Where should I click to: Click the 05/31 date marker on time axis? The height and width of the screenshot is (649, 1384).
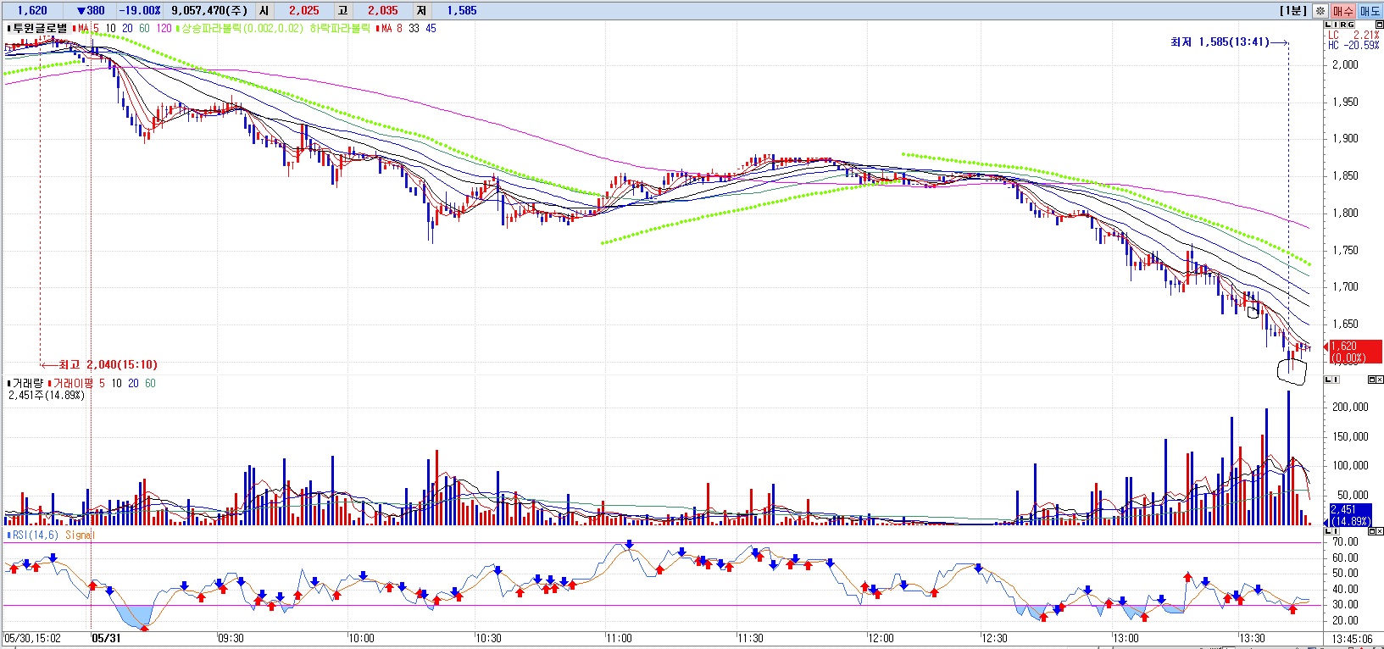coord(106,638)
